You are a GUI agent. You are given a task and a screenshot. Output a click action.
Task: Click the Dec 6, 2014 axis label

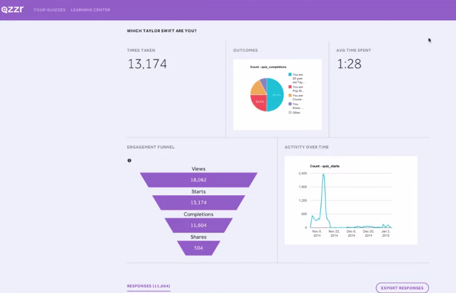351,233
